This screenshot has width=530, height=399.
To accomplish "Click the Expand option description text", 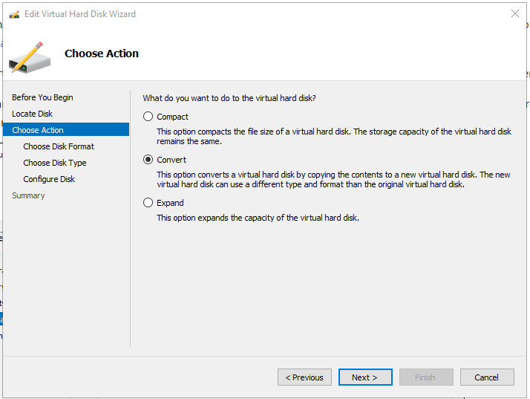I will [x=258, y=218].
